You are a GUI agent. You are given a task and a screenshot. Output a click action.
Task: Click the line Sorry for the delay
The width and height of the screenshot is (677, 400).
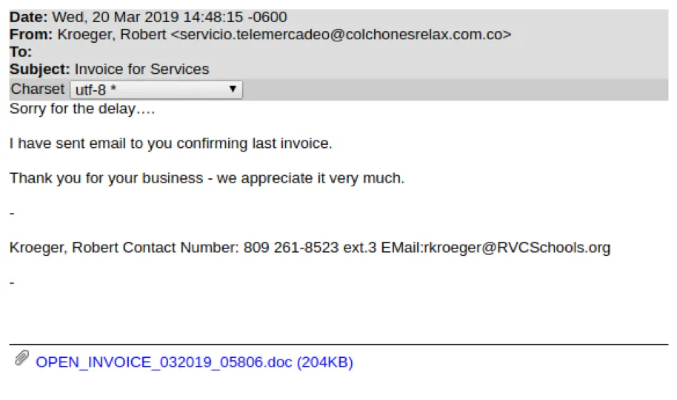click(81, 109)
